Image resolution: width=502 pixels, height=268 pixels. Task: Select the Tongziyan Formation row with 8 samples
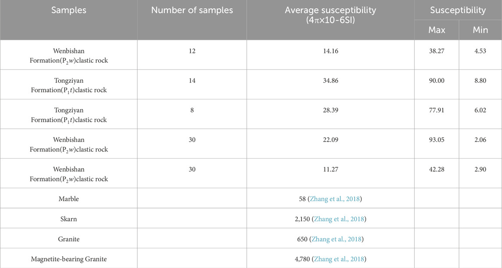tap(69, 115)
